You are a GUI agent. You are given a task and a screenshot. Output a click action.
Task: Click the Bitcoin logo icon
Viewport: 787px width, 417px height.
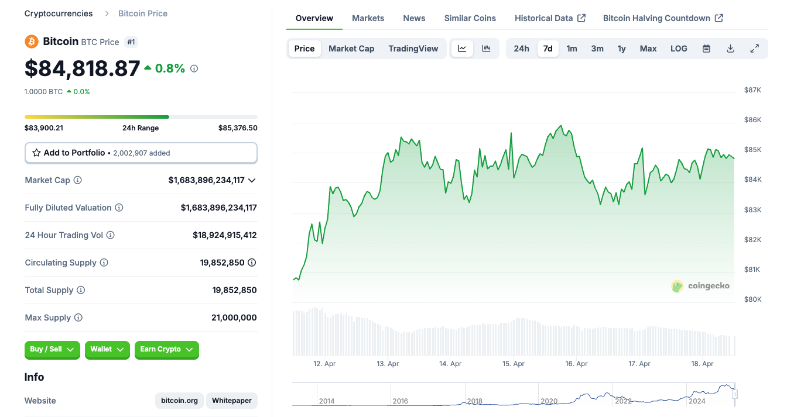31,42
